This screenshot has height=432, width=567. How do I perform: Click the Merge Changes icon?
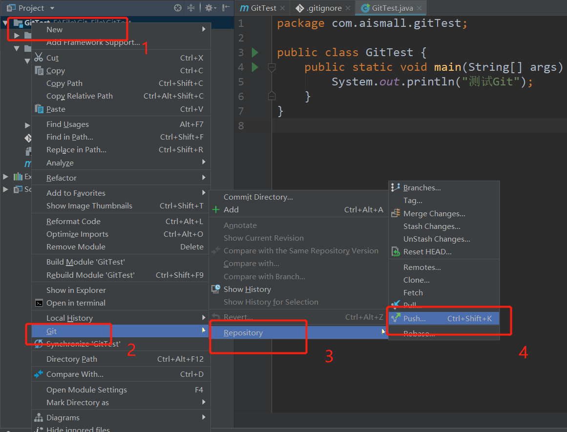point(396,213)
